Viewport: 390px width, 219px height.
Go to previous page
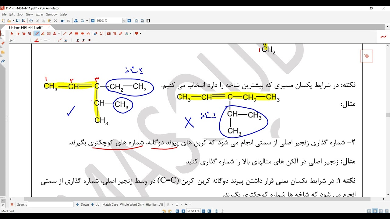[x=183, y=211]
